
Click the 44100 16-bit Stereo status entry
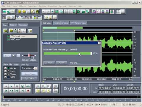coord(96,105)
